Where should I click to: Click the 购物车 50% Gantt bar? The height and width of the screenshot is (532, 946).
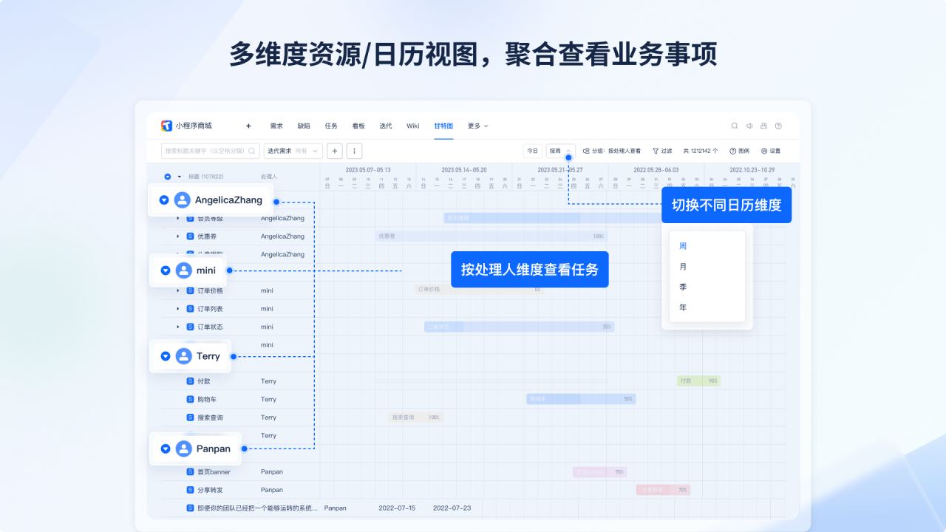(x=581, y=399)
